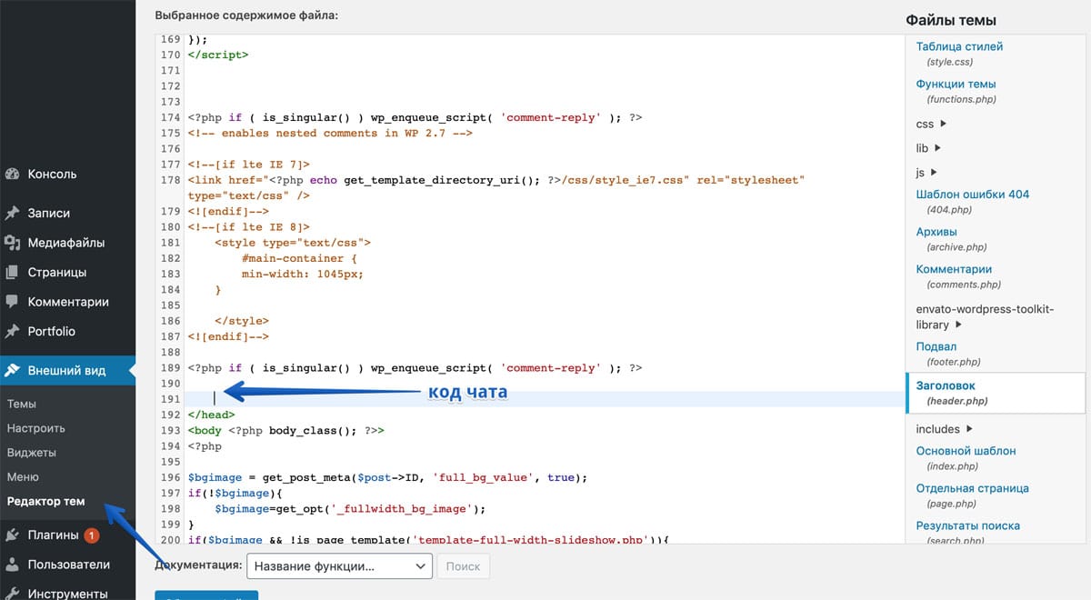Click the Комментарии speech bubble icon
The height and width of the screenshot is (600, 1091).
point(13,302)
